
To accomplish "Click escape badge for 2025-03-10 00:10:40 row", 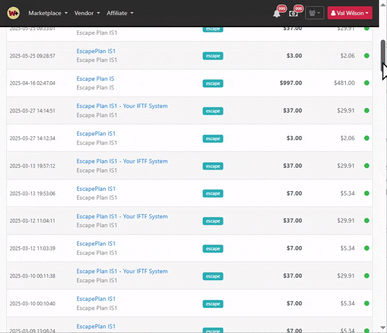I will tap(213, 304).
